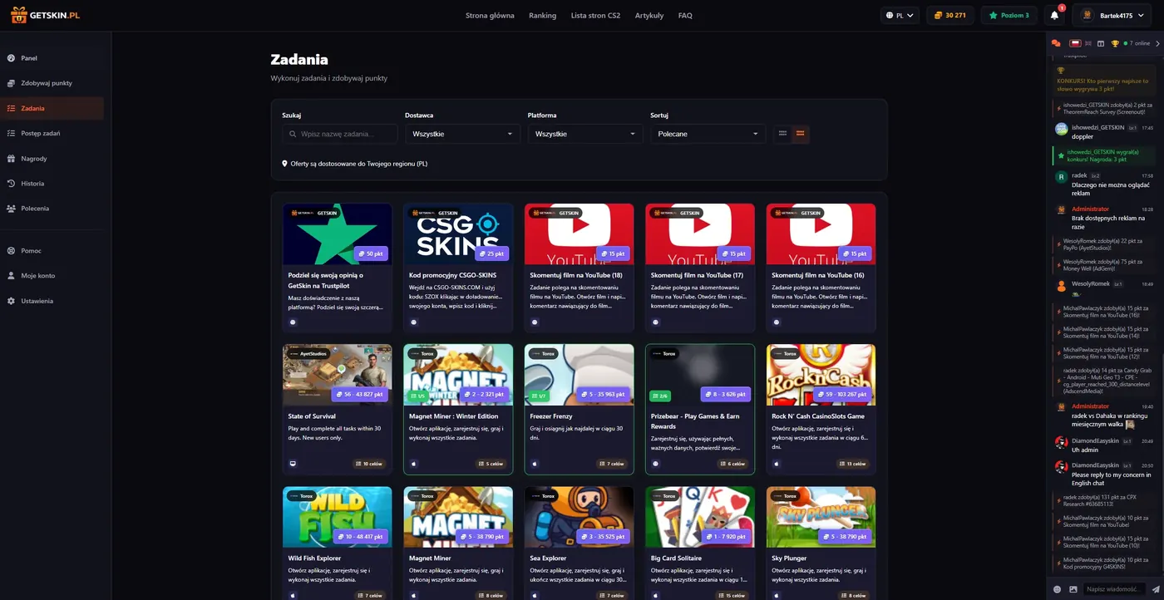This screenshot has width=1164, height=600.
Task: Focus the task name search field
Action: (x=340, y=134)
